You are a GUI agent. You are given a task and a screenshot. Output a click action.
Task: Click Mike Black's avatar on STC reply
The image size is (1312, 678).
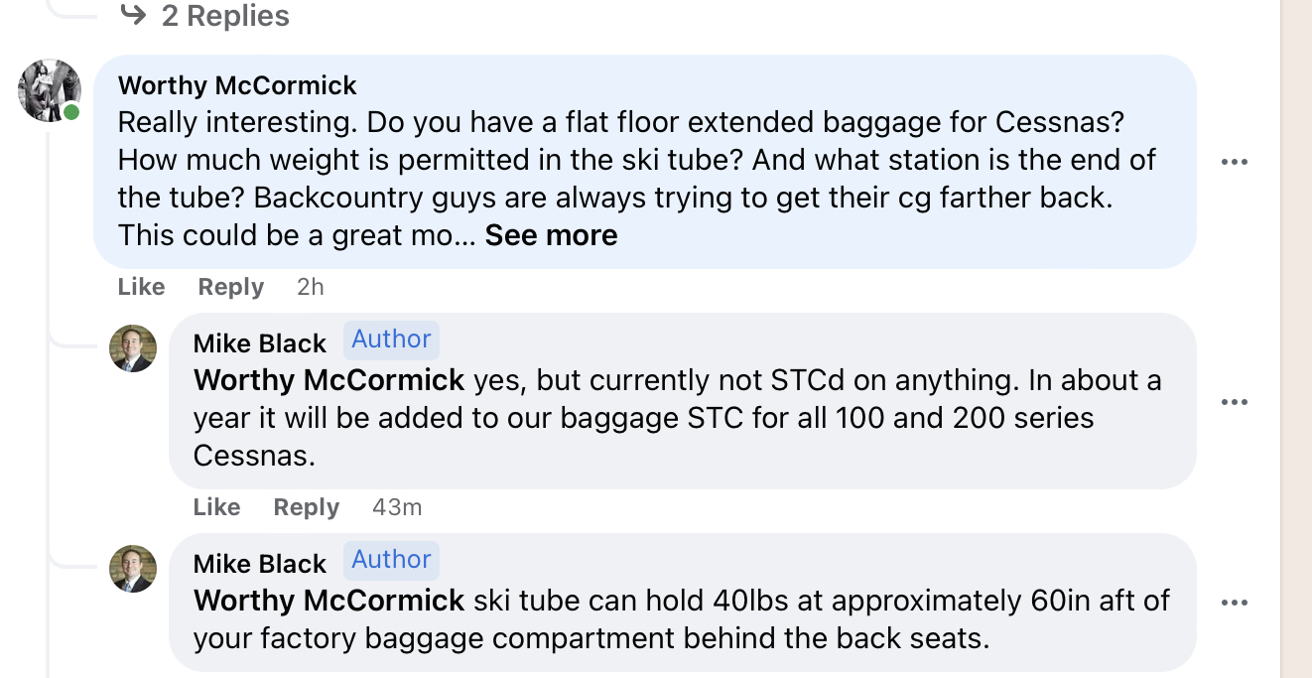133,348
